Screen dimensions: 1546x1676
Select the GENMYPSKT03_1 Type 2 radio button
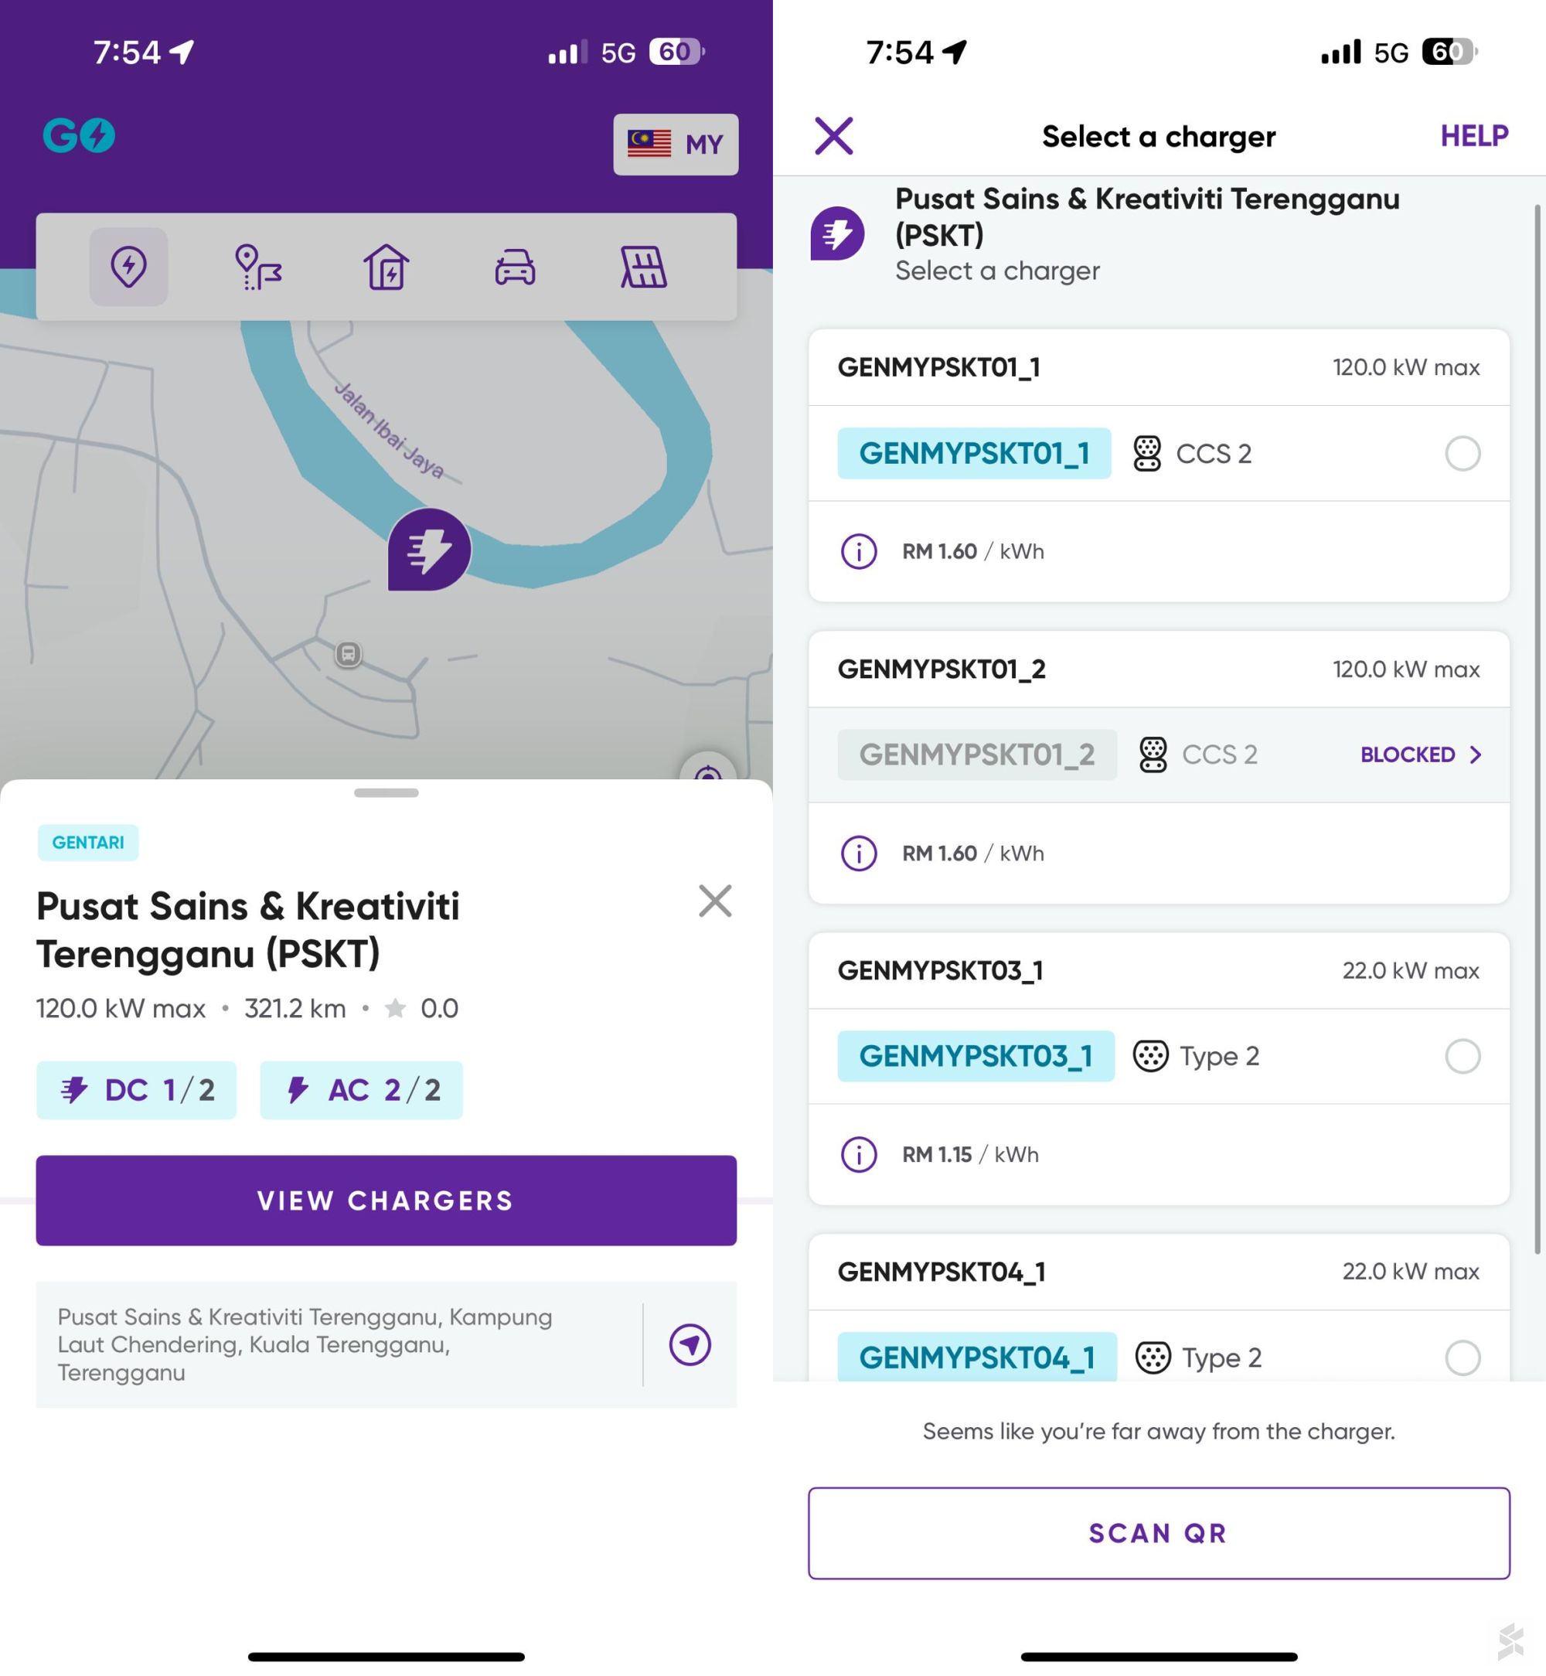pyautogui.click(x=1463, y=1056)
